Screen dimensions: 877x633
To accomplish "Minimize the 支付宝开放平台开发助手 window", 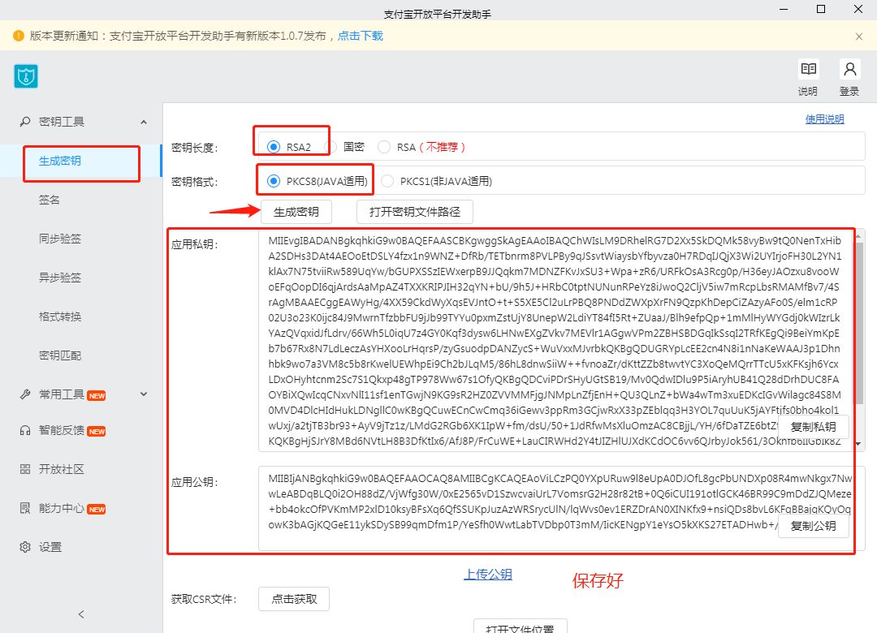I will tap(784, 9).
